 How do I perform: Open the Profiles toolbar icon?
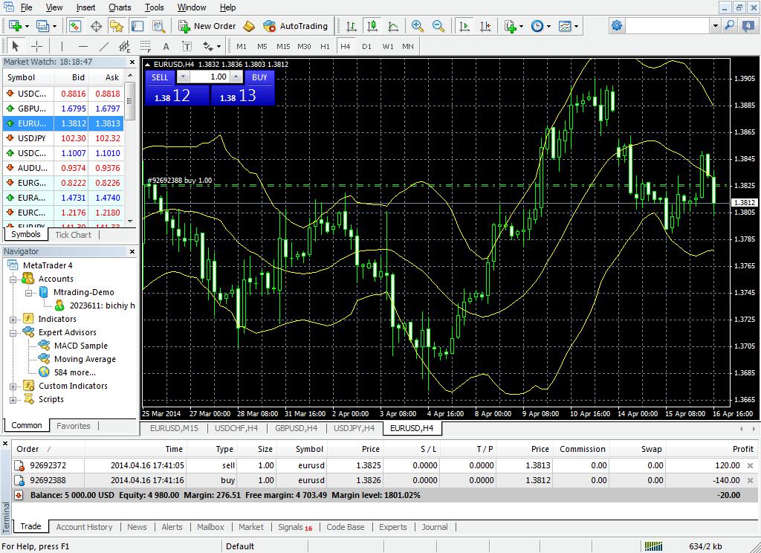[42, 26]
